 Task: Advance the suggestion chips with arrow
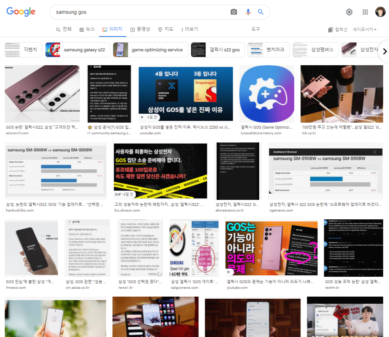click(384, 51)
